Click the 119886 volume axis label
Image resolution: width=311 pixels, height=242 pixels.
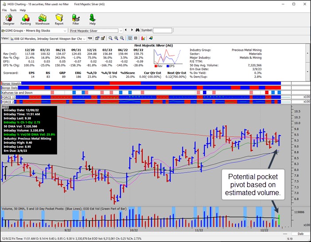(x=299, y=212)
